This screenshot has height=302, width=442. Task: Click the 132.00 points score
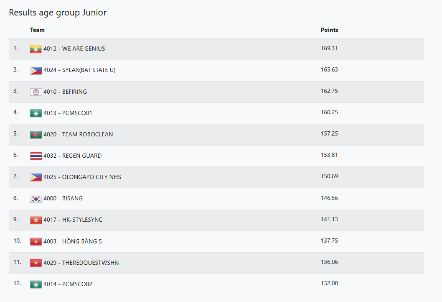pyautogui.click(x=329, y=284)
